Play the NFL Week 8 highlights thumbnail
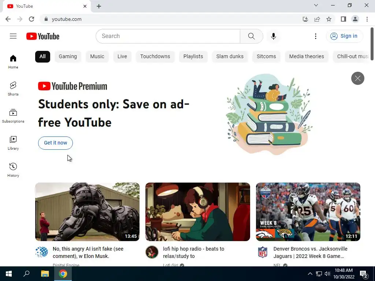The image size is (375, 281). coord(308,212)
